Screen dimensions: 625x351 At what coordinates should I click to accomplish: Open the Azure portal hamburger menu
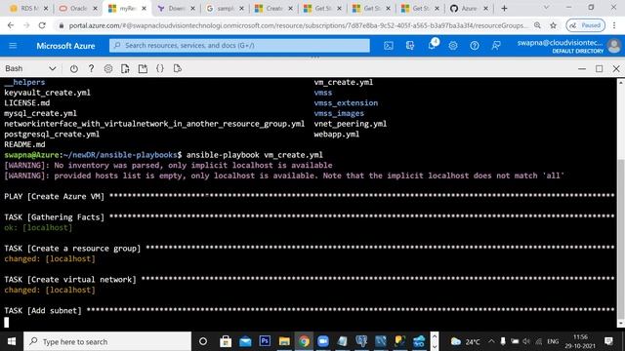point(13,46)
